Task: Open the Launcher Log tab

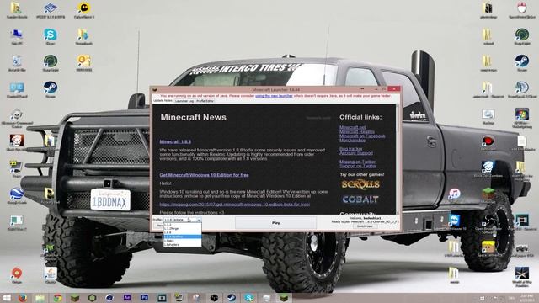Action: [184, 101]
